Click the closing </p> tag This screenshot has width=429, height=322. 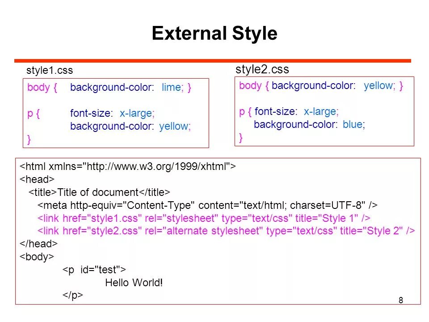point(72,295)
